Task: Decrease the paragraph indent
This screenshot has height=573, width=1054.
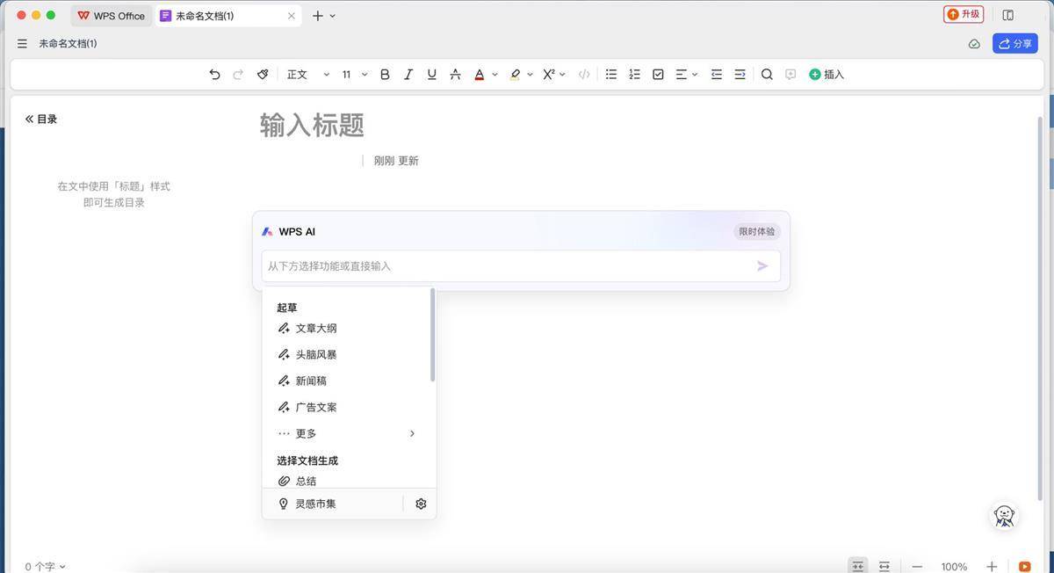Action: [717, 75]
